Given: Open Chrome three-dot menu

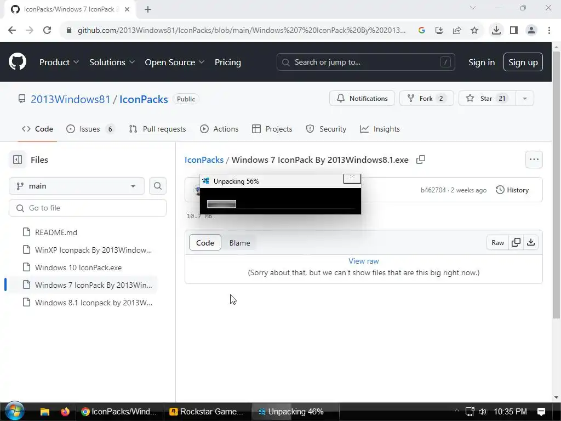Looking at the screenshot, I should click(549, 31).
